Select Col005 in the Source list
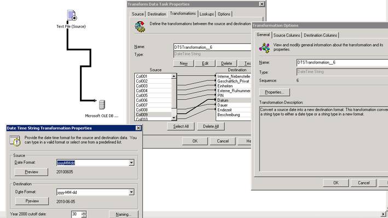The height and width of the screenshot is (218, 388). [153, 95]
